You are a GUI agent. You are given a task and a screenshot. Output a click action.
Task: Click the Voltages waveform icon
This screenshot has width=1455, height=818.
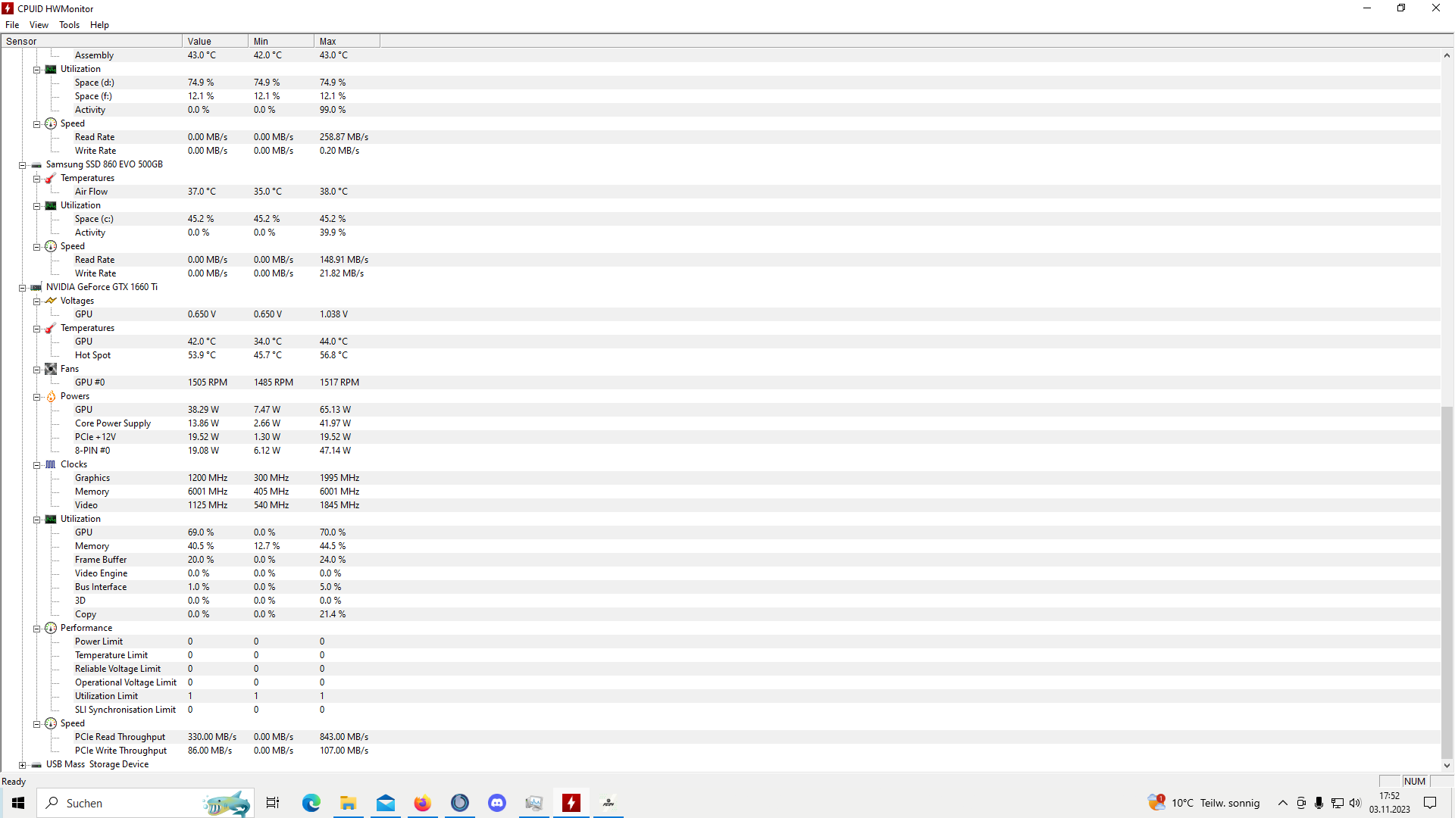tap(51, 301)
